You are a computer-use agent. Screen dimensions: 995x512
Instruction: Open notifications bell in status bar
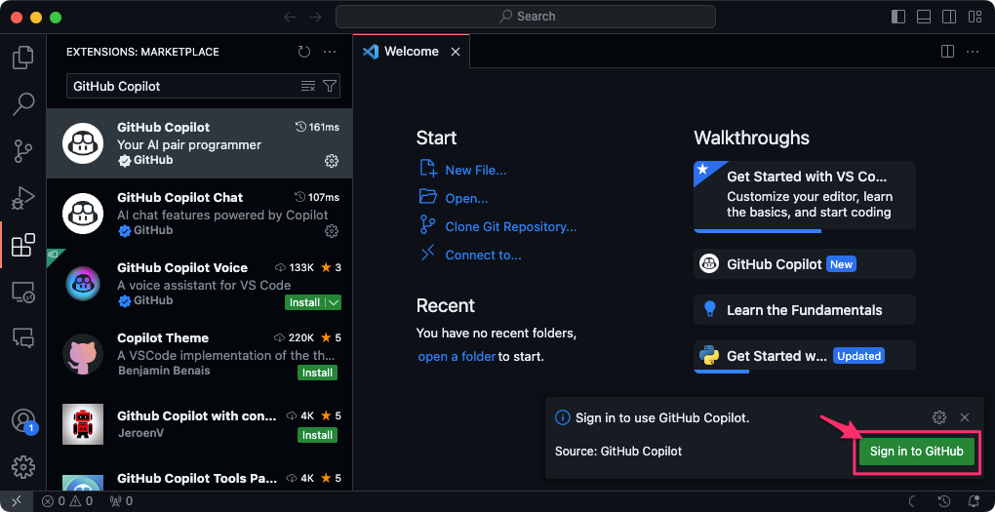(x=975, y=501)
